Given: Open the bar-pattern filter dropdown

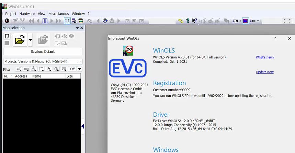Looking at the screenshot, I should 26,69.
